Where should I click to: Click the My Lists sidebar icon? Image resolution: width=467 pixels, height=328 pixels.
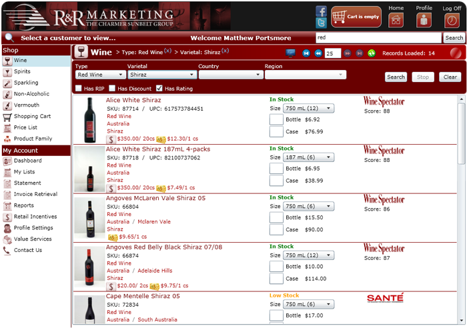click(7, 173)
